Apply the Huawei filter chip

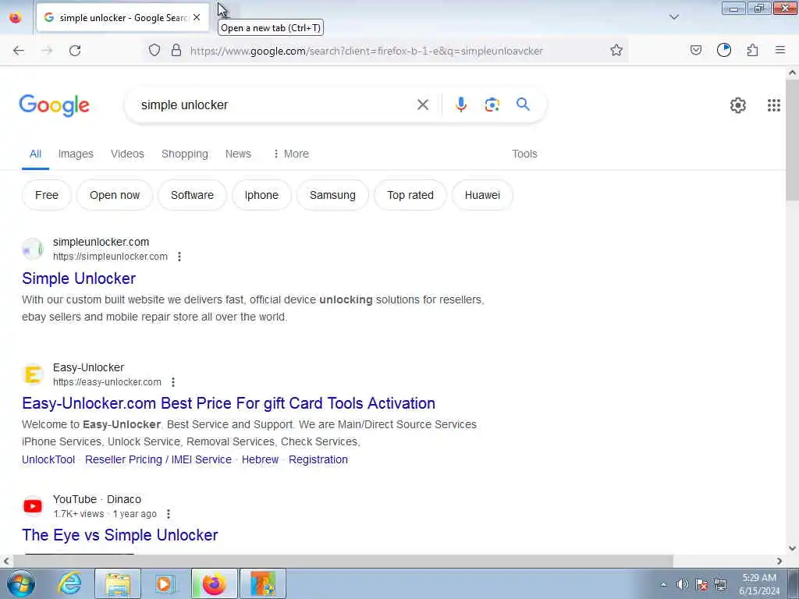coord(482,195)
